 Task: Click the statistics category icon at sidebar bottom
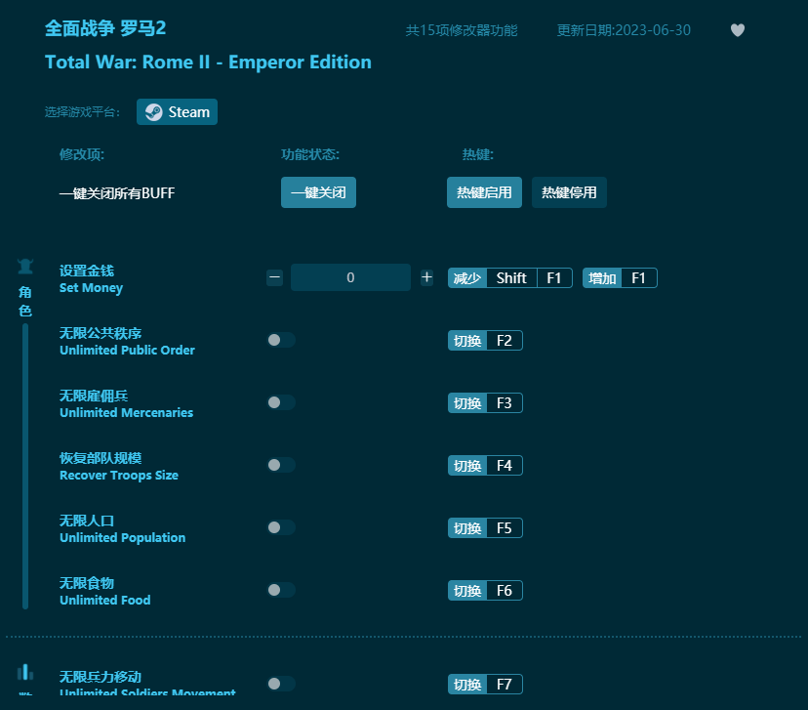coord(25,674)
